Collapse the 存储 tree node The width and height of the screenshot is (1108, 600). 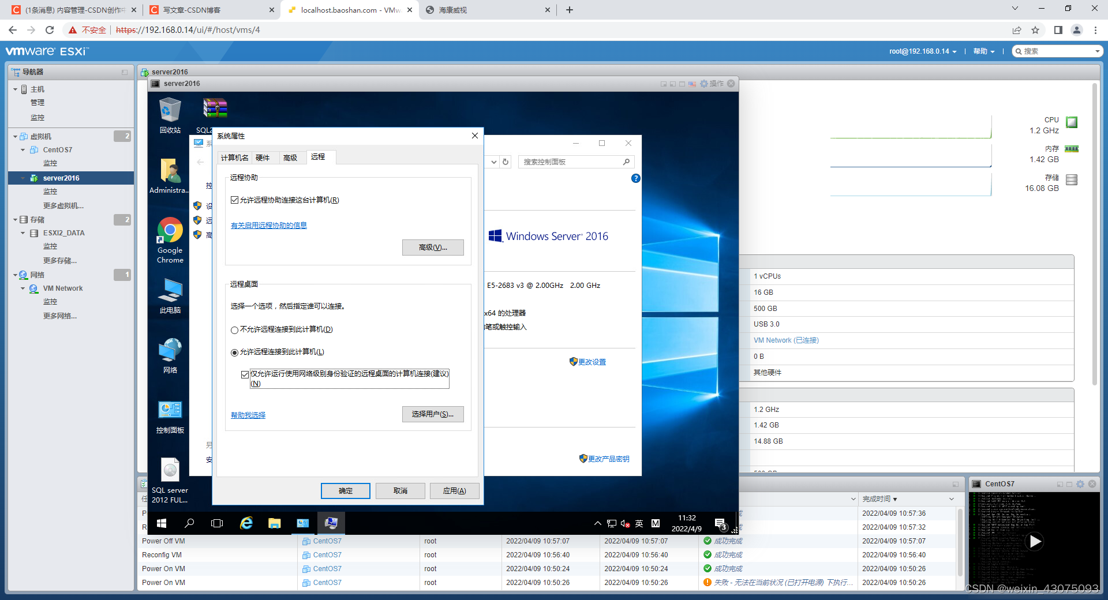pyautogui.click(x=16, y=220)
